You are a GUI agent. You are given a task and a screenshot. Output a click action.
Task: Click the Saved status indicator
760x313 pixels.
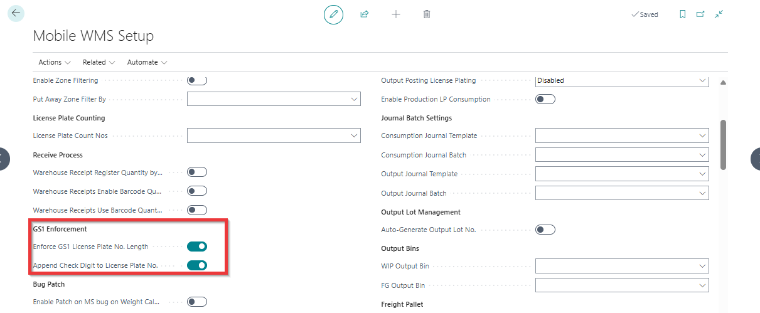(645, 14)
